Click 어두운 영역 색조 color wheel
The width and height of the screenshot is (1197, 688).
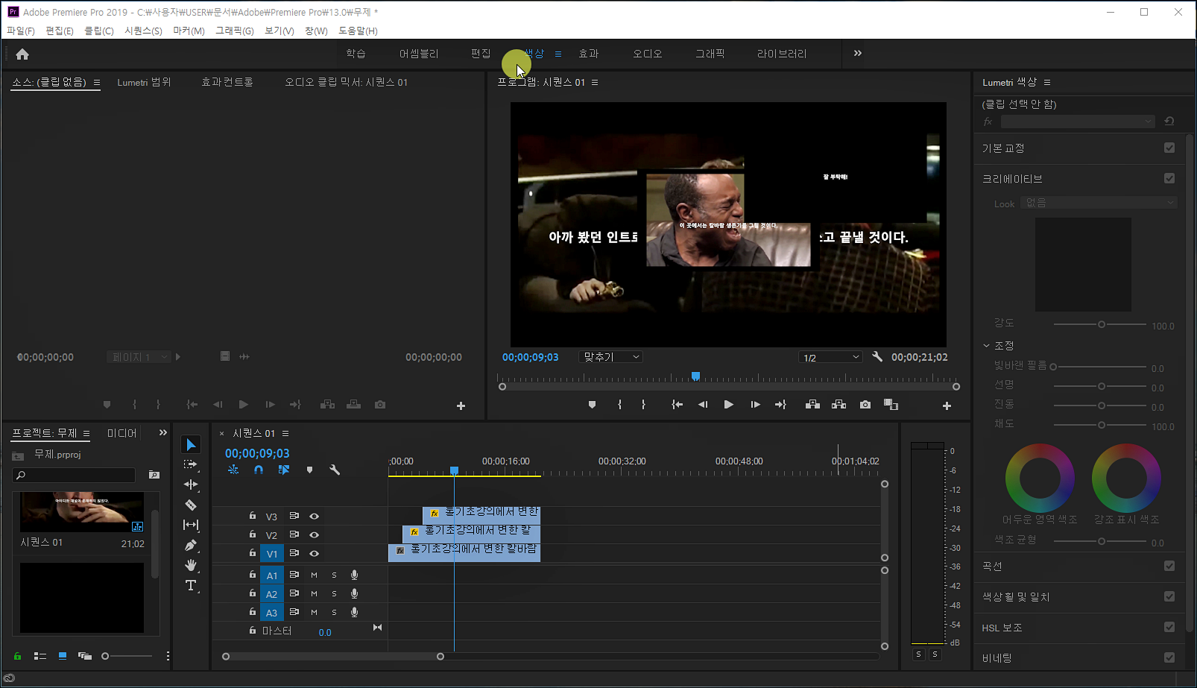pyautogui.click(x=1040, y=479)
